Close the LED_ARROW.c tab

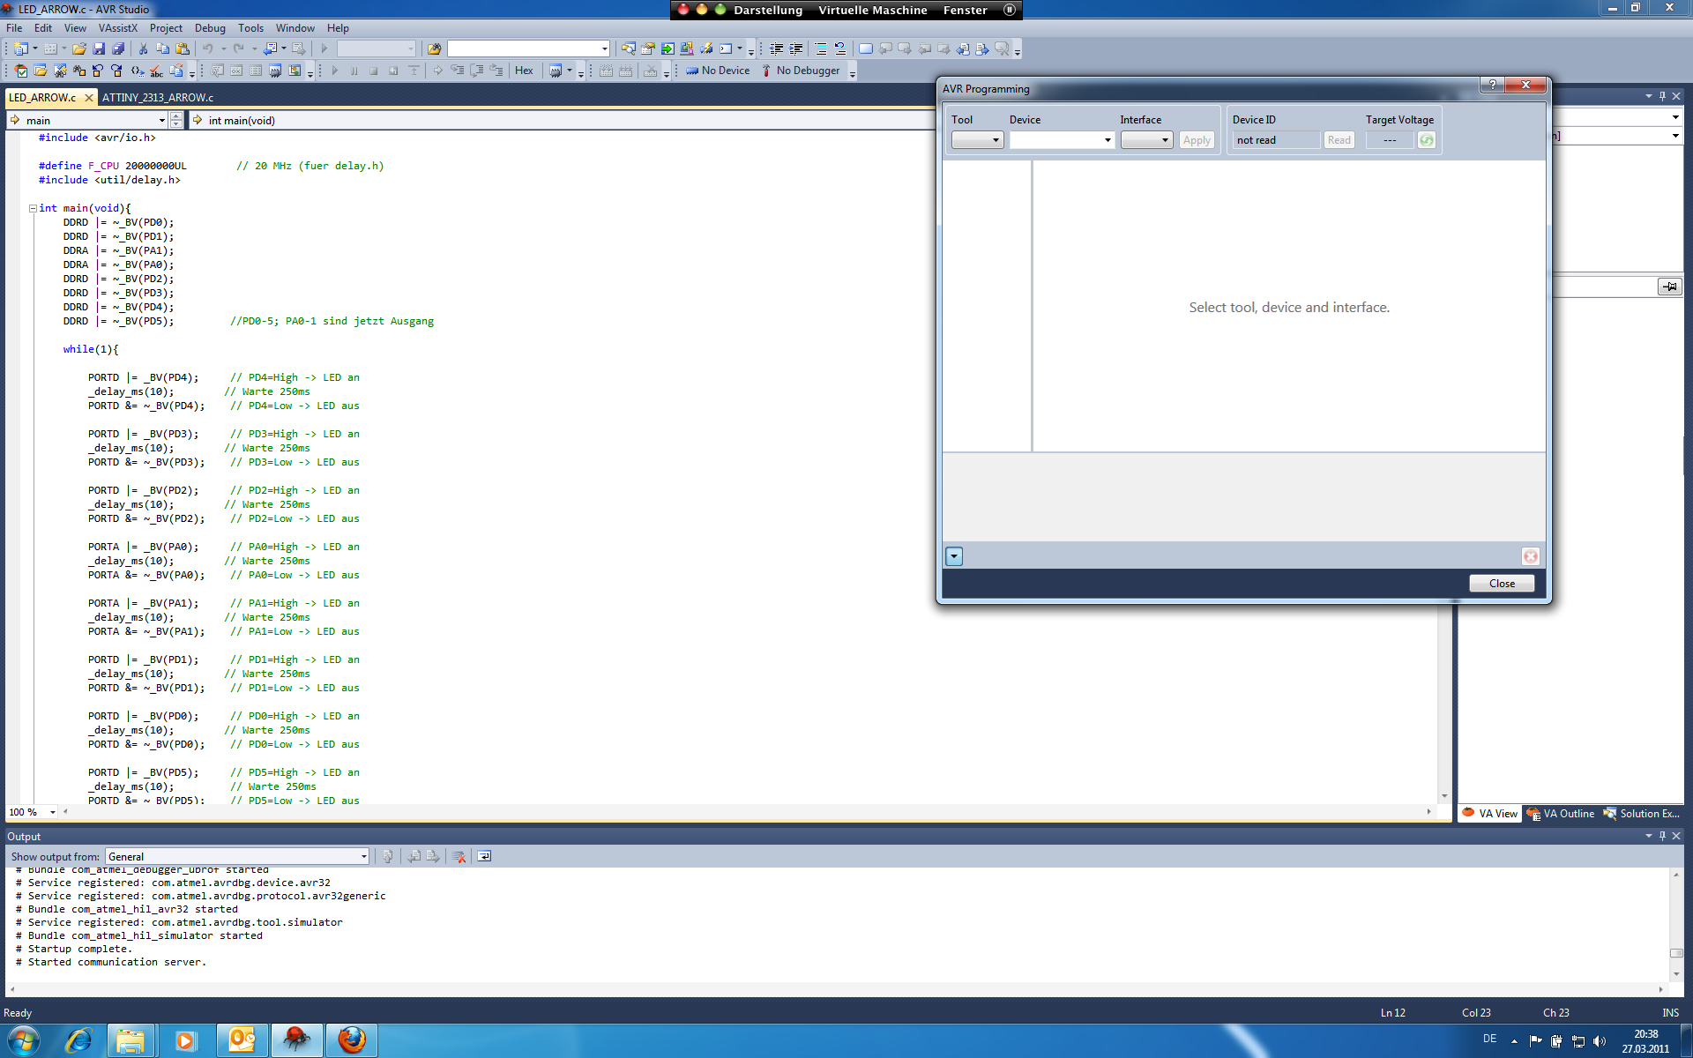(x=88, y=98)
